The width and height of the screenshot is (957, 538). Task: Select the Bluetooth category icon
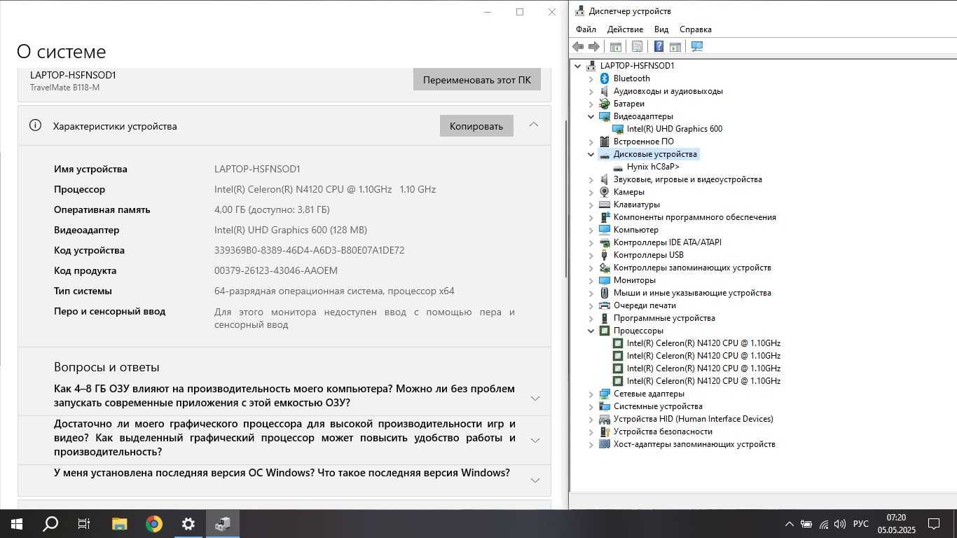[605, 78]
